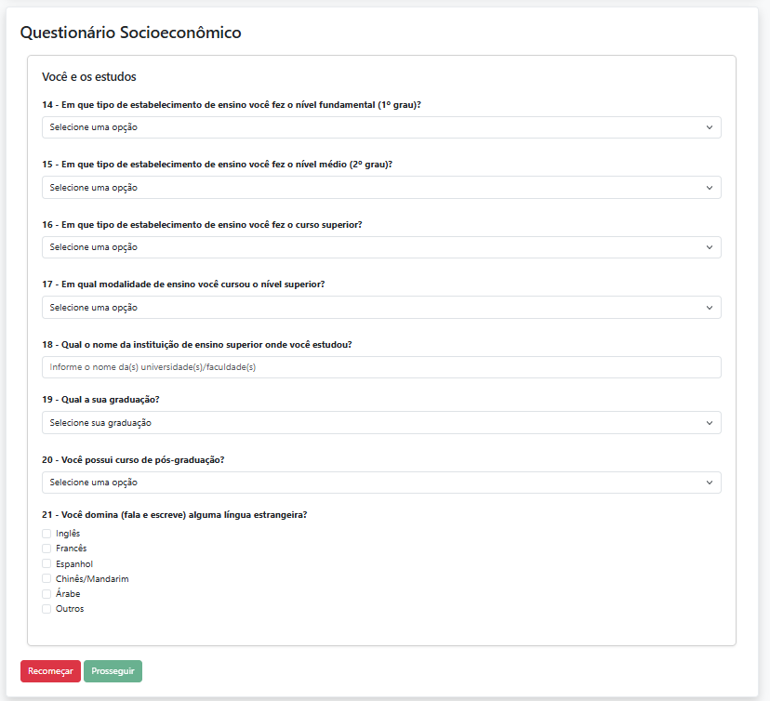Tick the Francês checkbox
Viewport: 770px width, 701px height.
pyautogui.click(x=46, y=549)
